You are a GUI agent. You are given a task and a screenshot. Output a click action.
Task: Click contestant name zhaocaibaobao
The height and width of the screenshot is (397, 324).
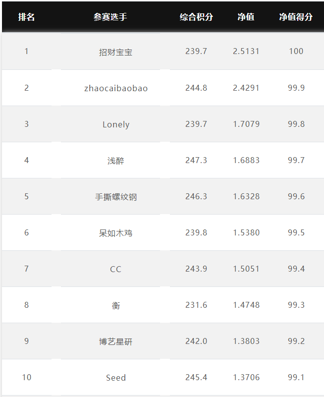click(116, 88)
